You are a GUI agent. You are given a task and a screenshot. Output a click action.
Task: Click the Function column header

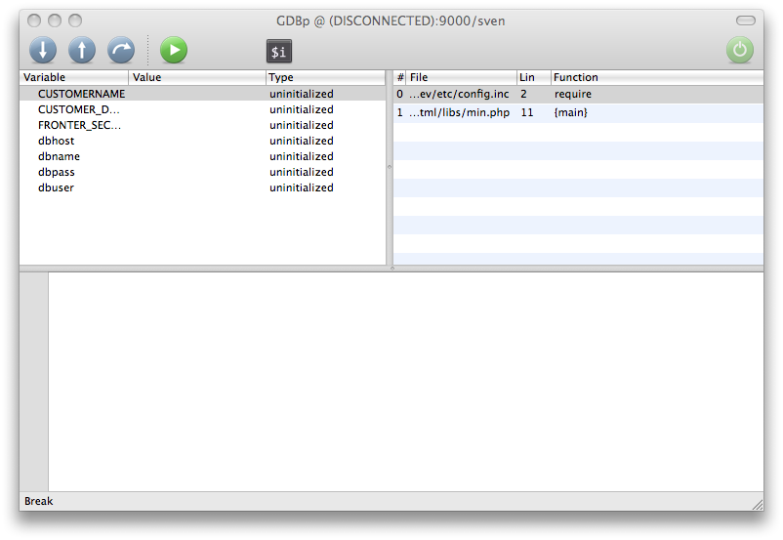[x=654, y=77]
